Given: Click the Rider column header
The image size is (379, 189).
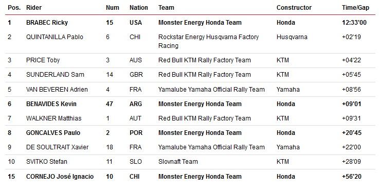Looking at the screenshot, I should click(34, 8).
